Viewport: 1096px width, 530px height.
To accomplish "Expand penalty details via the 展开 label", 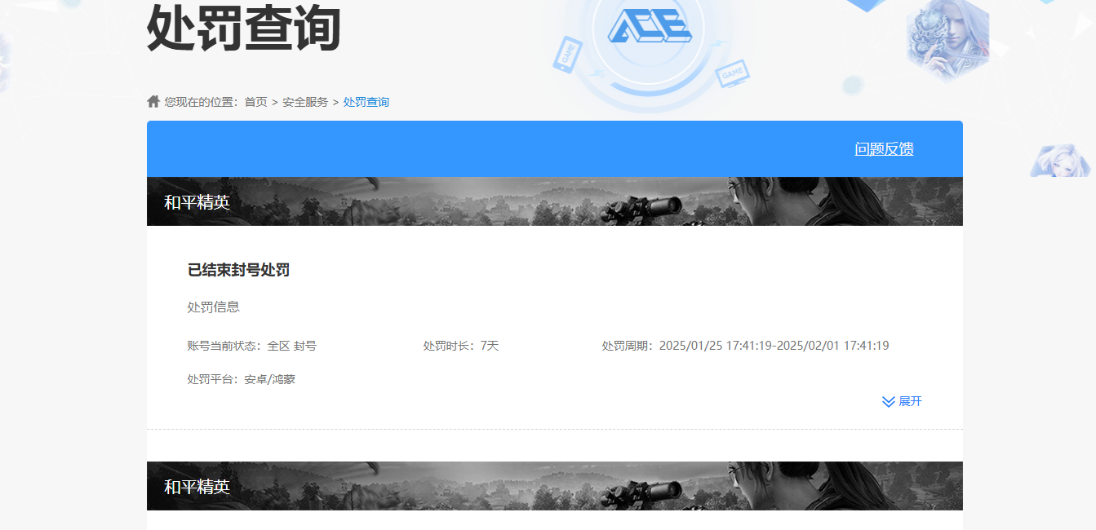I will tap(910, 401).
